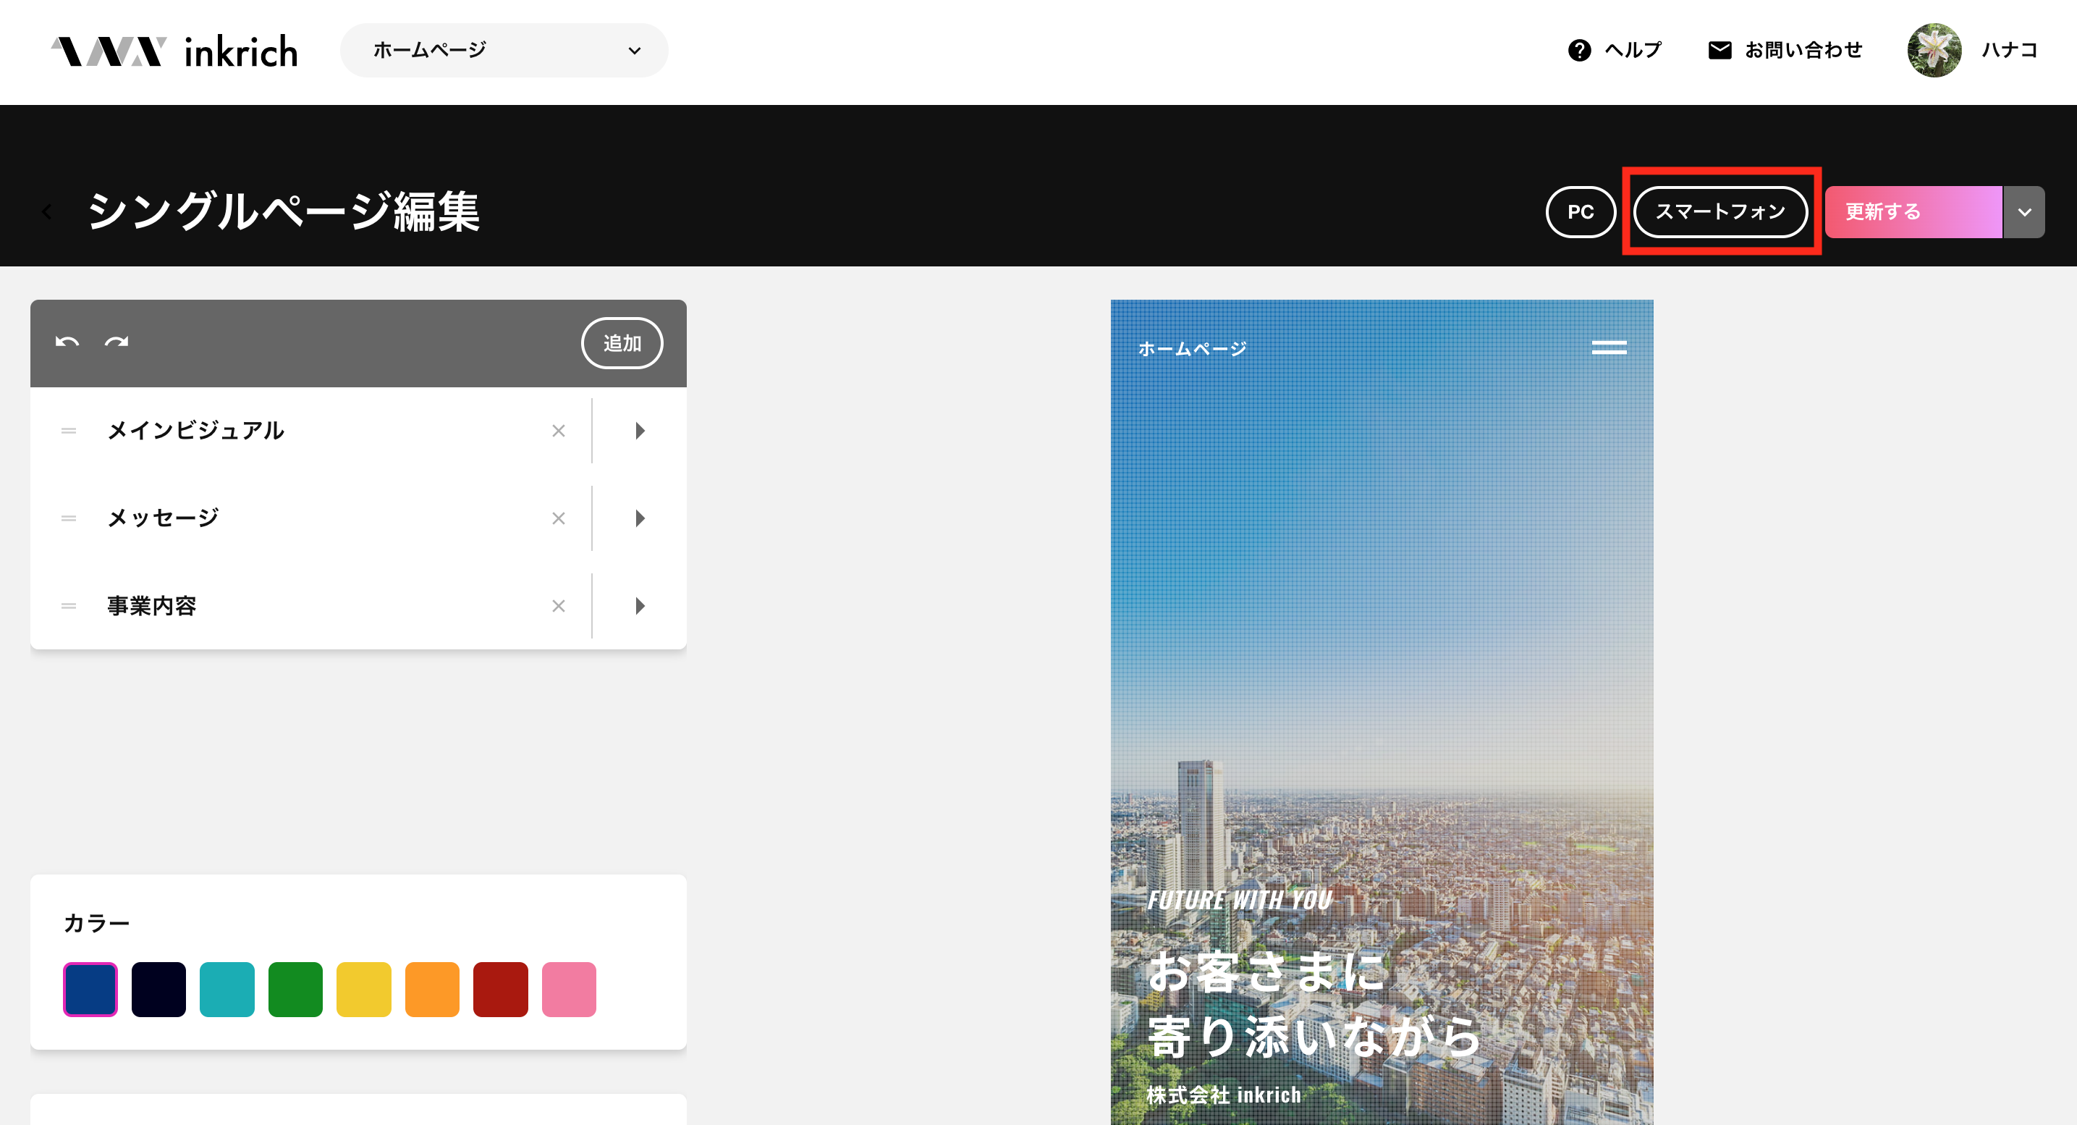Viewport: 2077px width, 1125px height.
Task: Click the 株式会社 inkrich text in the preview
Action: tap(1223, 1095)
